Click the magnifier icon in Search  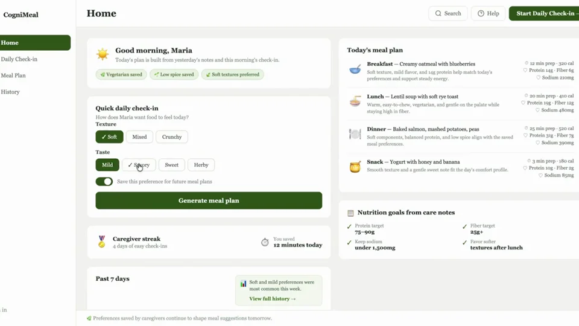[438, 13]
